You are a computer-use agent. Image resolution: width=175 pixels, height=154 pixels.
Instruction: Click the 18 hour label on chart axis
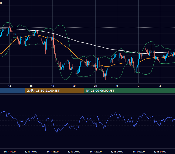pos(52,86)
